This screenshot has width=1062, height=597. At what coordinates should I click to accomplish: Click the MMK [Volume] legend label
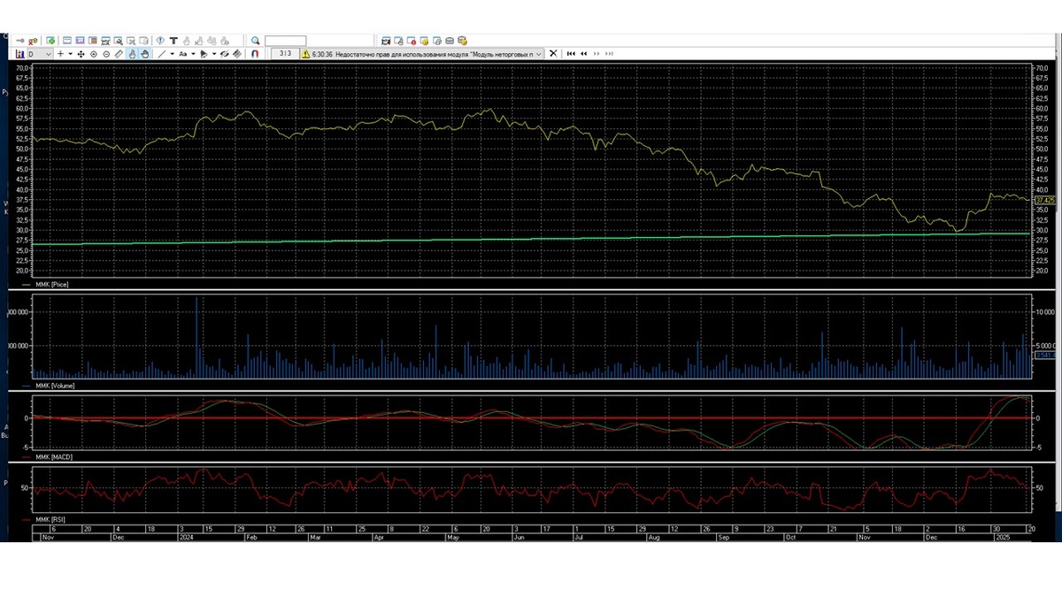coord(55,387)
